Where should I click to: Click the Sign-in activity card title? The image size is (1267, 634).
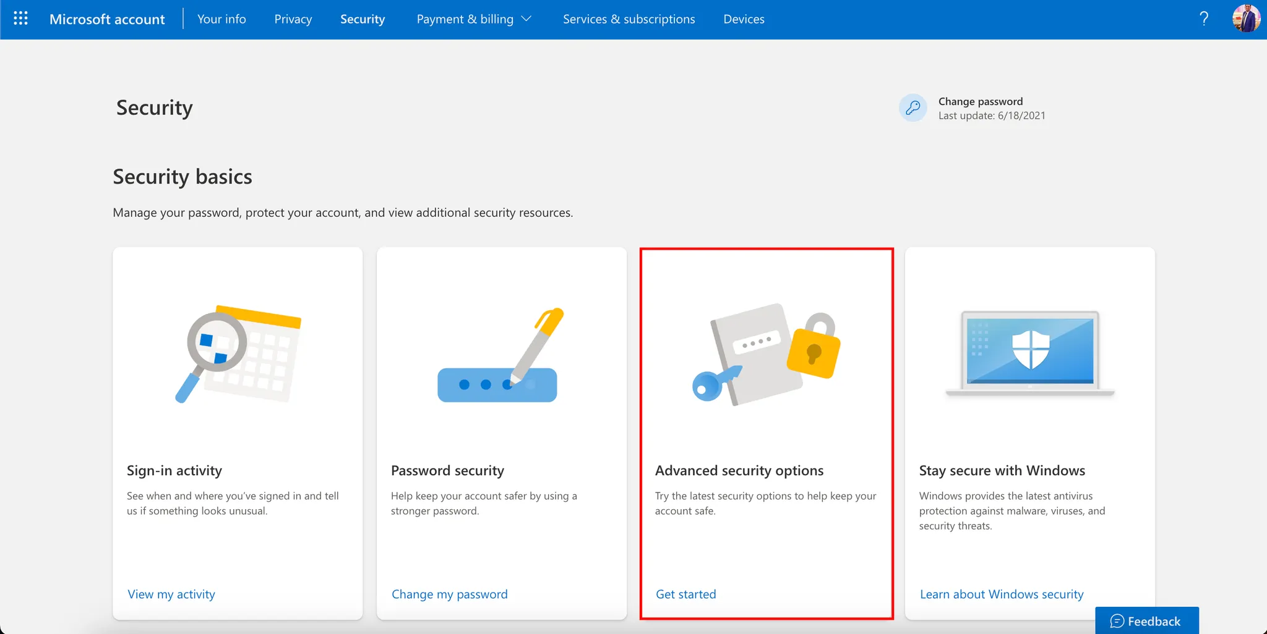[174, 470]
